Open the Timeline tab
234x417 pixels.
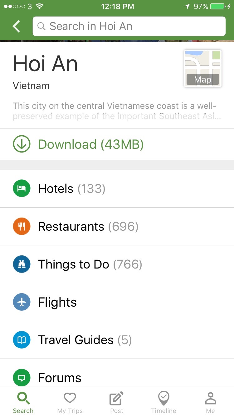tap(163, 403)
